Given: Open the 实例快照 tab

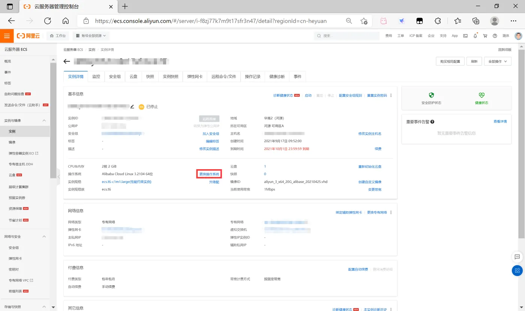Looking at the screenshot, I should click(x=171, y=76).
